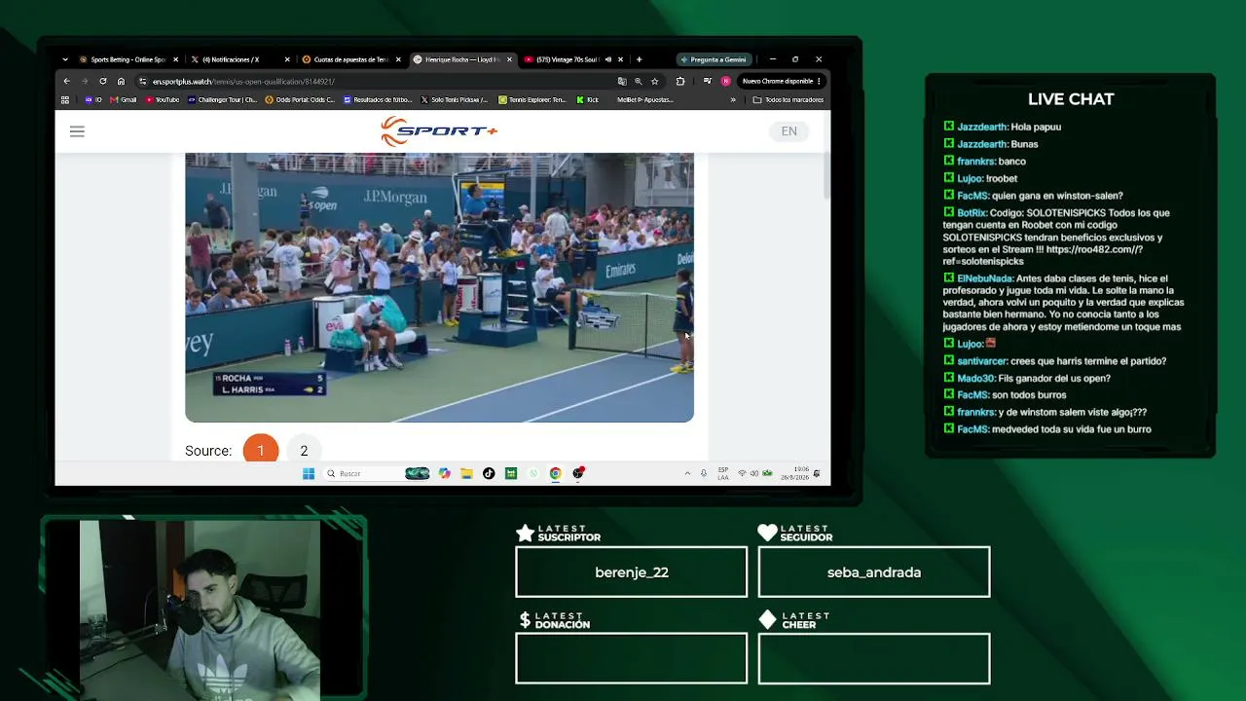Open the translate page icon
Image resolution: width=1246 pixels, height=701 pixels.
click(622, 81)
